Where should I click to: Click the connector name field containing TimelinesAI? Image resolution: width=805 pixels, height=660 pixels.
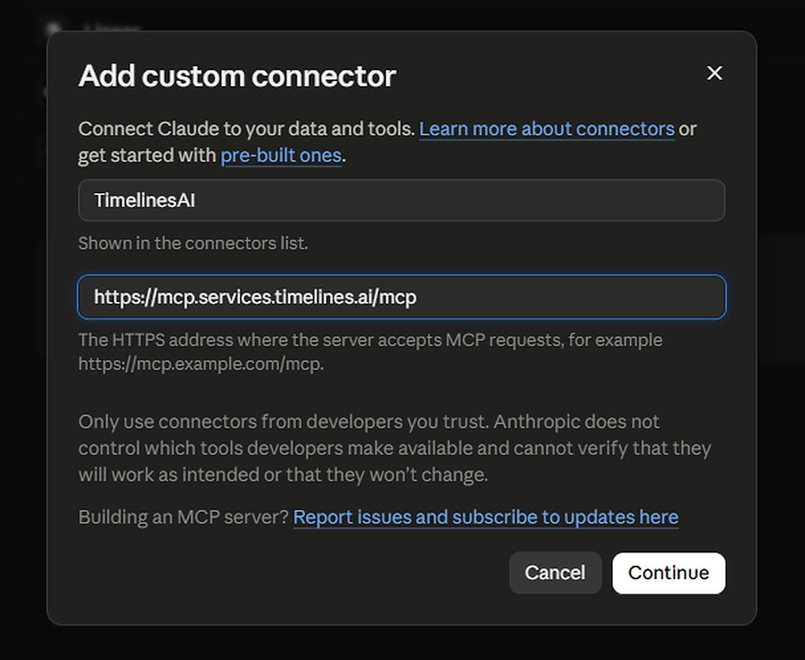coord(402,200)
